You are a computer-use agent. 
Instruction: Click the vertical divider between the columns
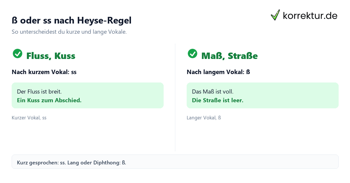click(175, 97)
